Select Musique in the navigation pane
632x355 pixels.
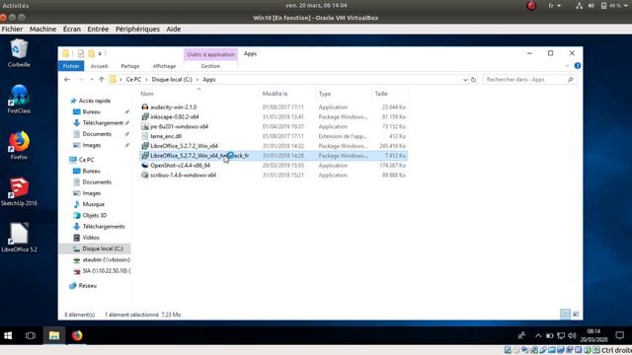(93, 204)
